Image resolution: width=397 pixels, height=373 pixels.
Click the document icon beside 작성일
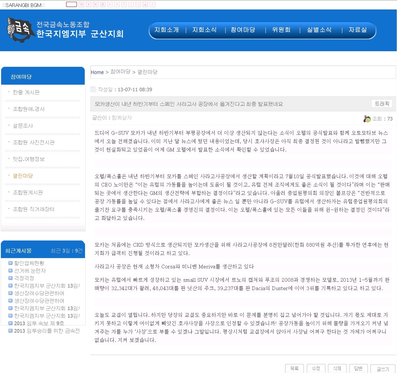pyautogui.click(x=93, y=89)
